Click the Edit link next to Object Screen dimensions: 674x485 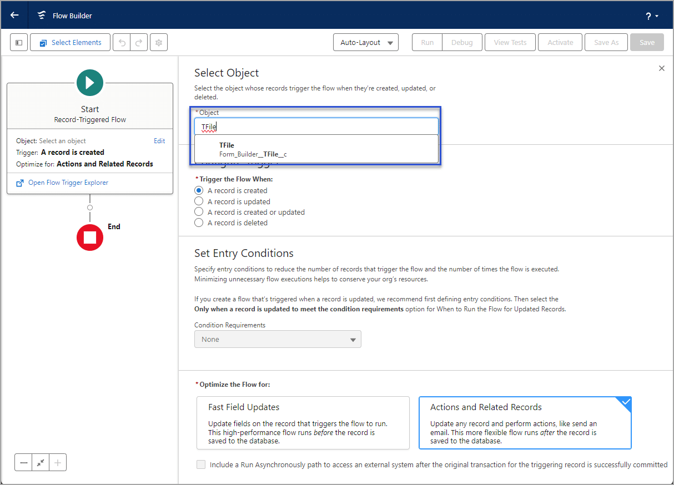pos(159,140)
